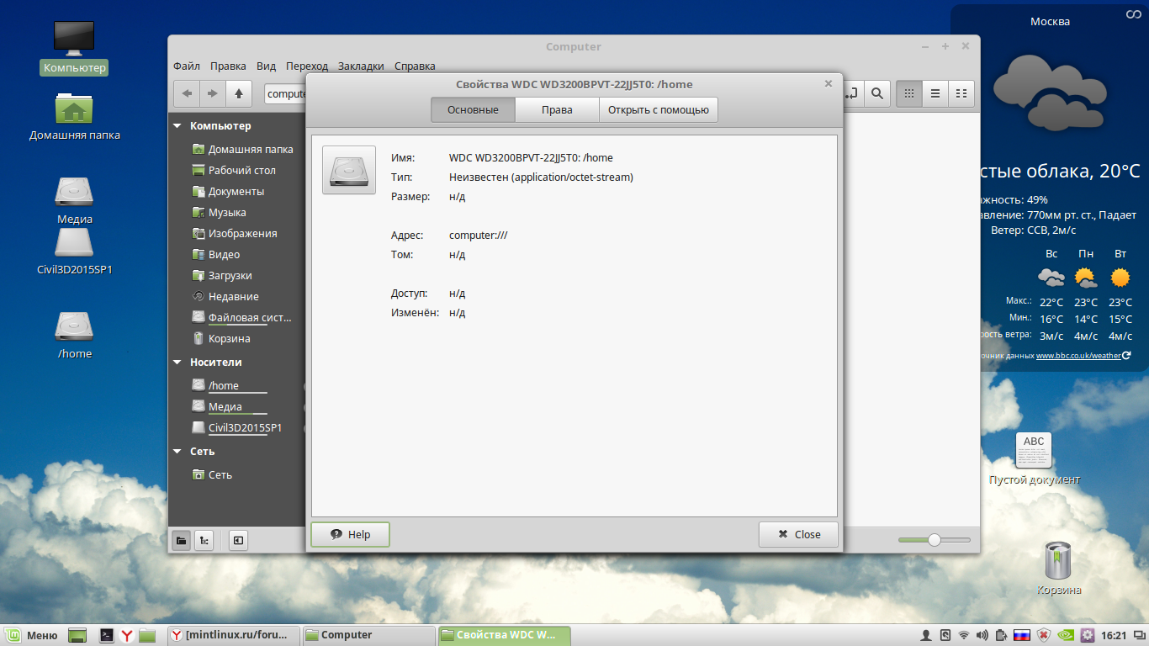Click the icon zoom slider
Image resolution: width=1149 pixels, height=646 pixels.
(934, 540)
